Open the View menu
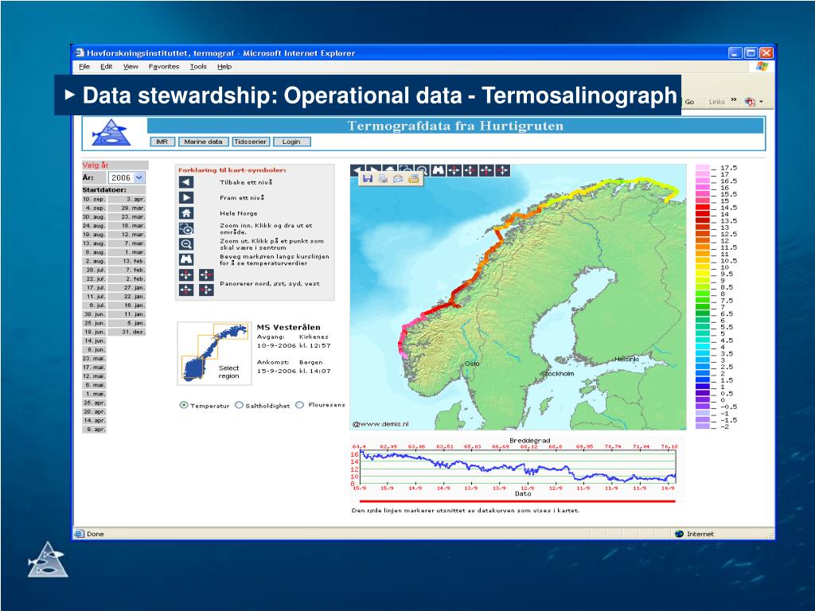Image resolution: width=815 pixels, height=611 pixels. coord(131,67)
